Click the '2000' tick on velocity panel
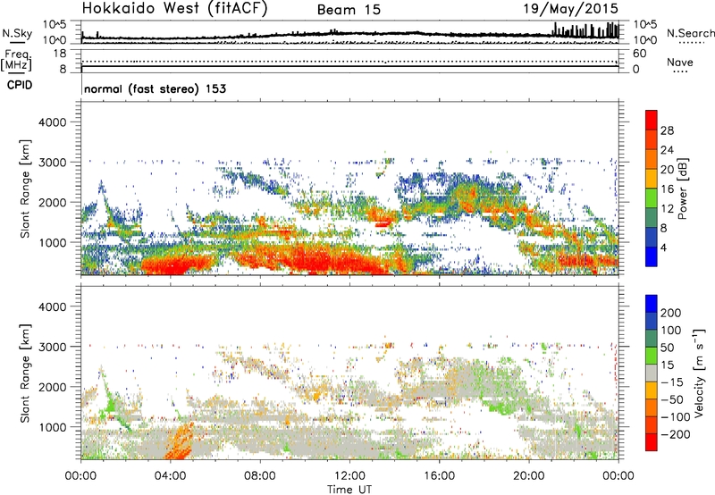This screenshot has width=715, height=495. click(52, 387)
